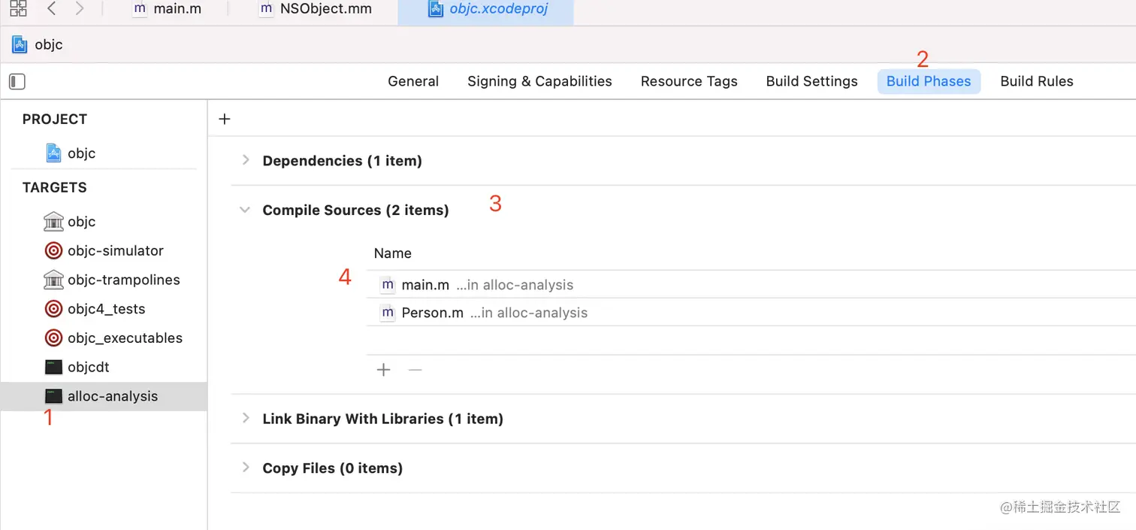Viewport: 1136px width, 530px height.
Task: Select main.m in Compile Sources list
Action: tap(425, 285)
